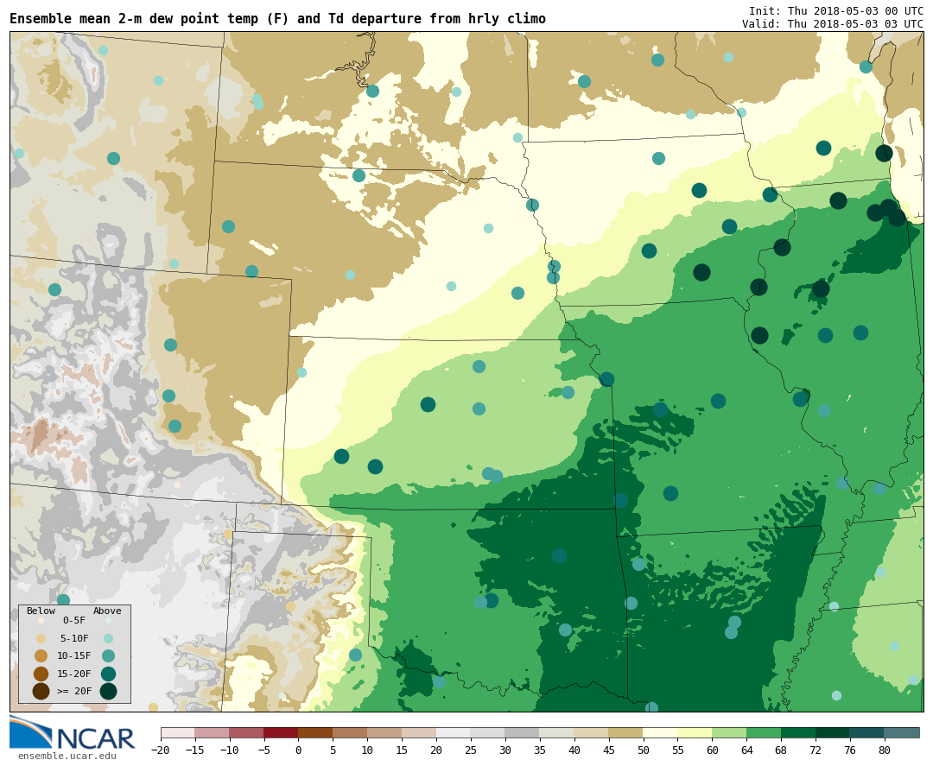Select colorbar swatch between -15 and -10
This screenshot has width=933, height=766.
point(213,732)
